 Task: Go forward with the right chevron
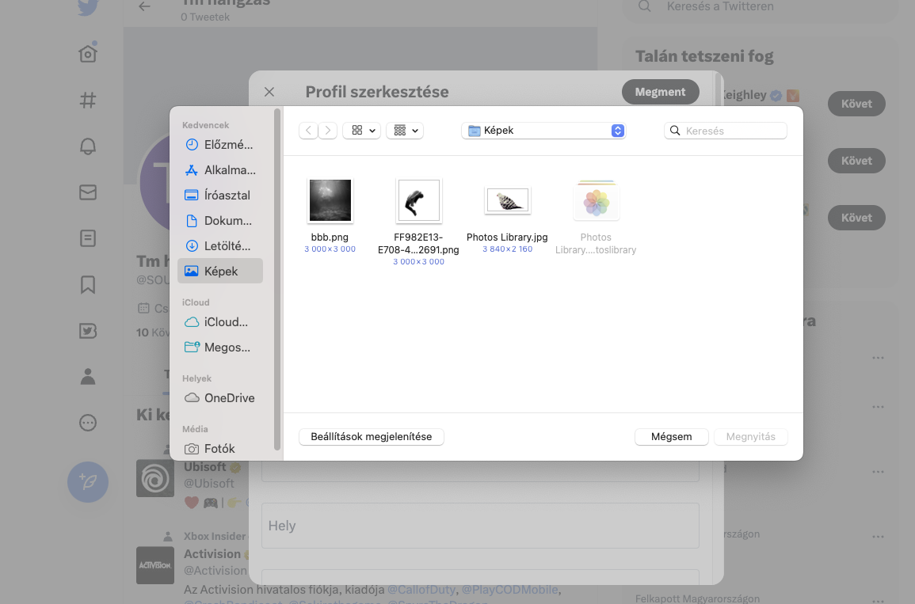(328, 131)
